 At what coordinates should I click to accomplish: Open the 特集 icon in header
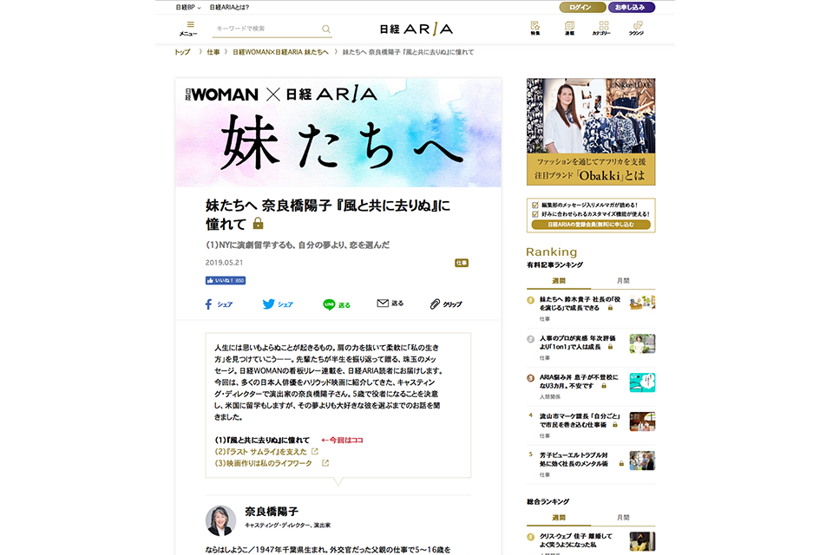pyautogui.click(x=535, y=28)
